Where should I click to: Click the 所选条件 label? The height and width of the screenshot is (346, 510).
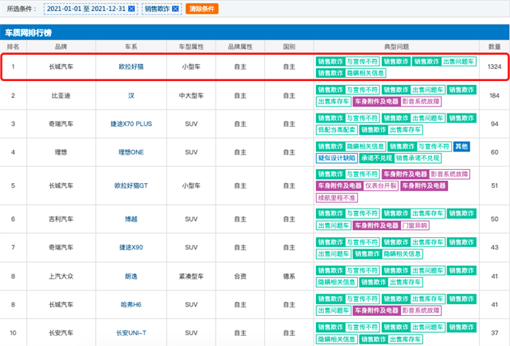pos(22,8)
